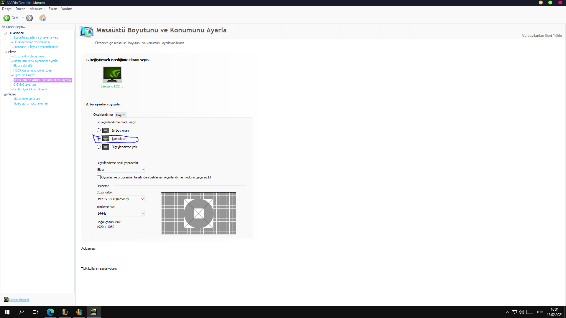The width and height of the screenshot is (566, 318).
Task: Open the Masaüstü menu
Action: (37, 9)
